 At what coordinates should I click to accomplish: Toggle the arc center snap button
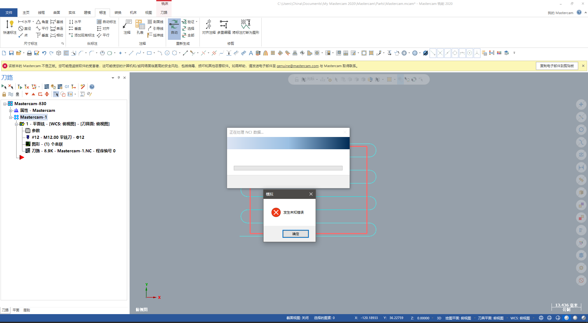click(x=470, y=53)
